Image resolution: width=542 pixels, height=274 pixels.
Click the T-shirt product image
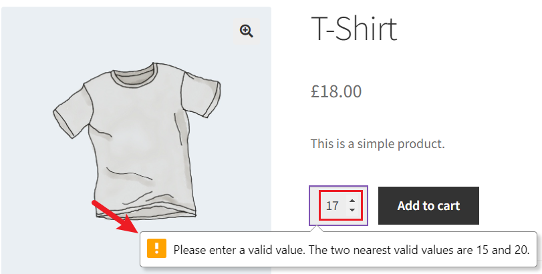(x=136, y=139)
